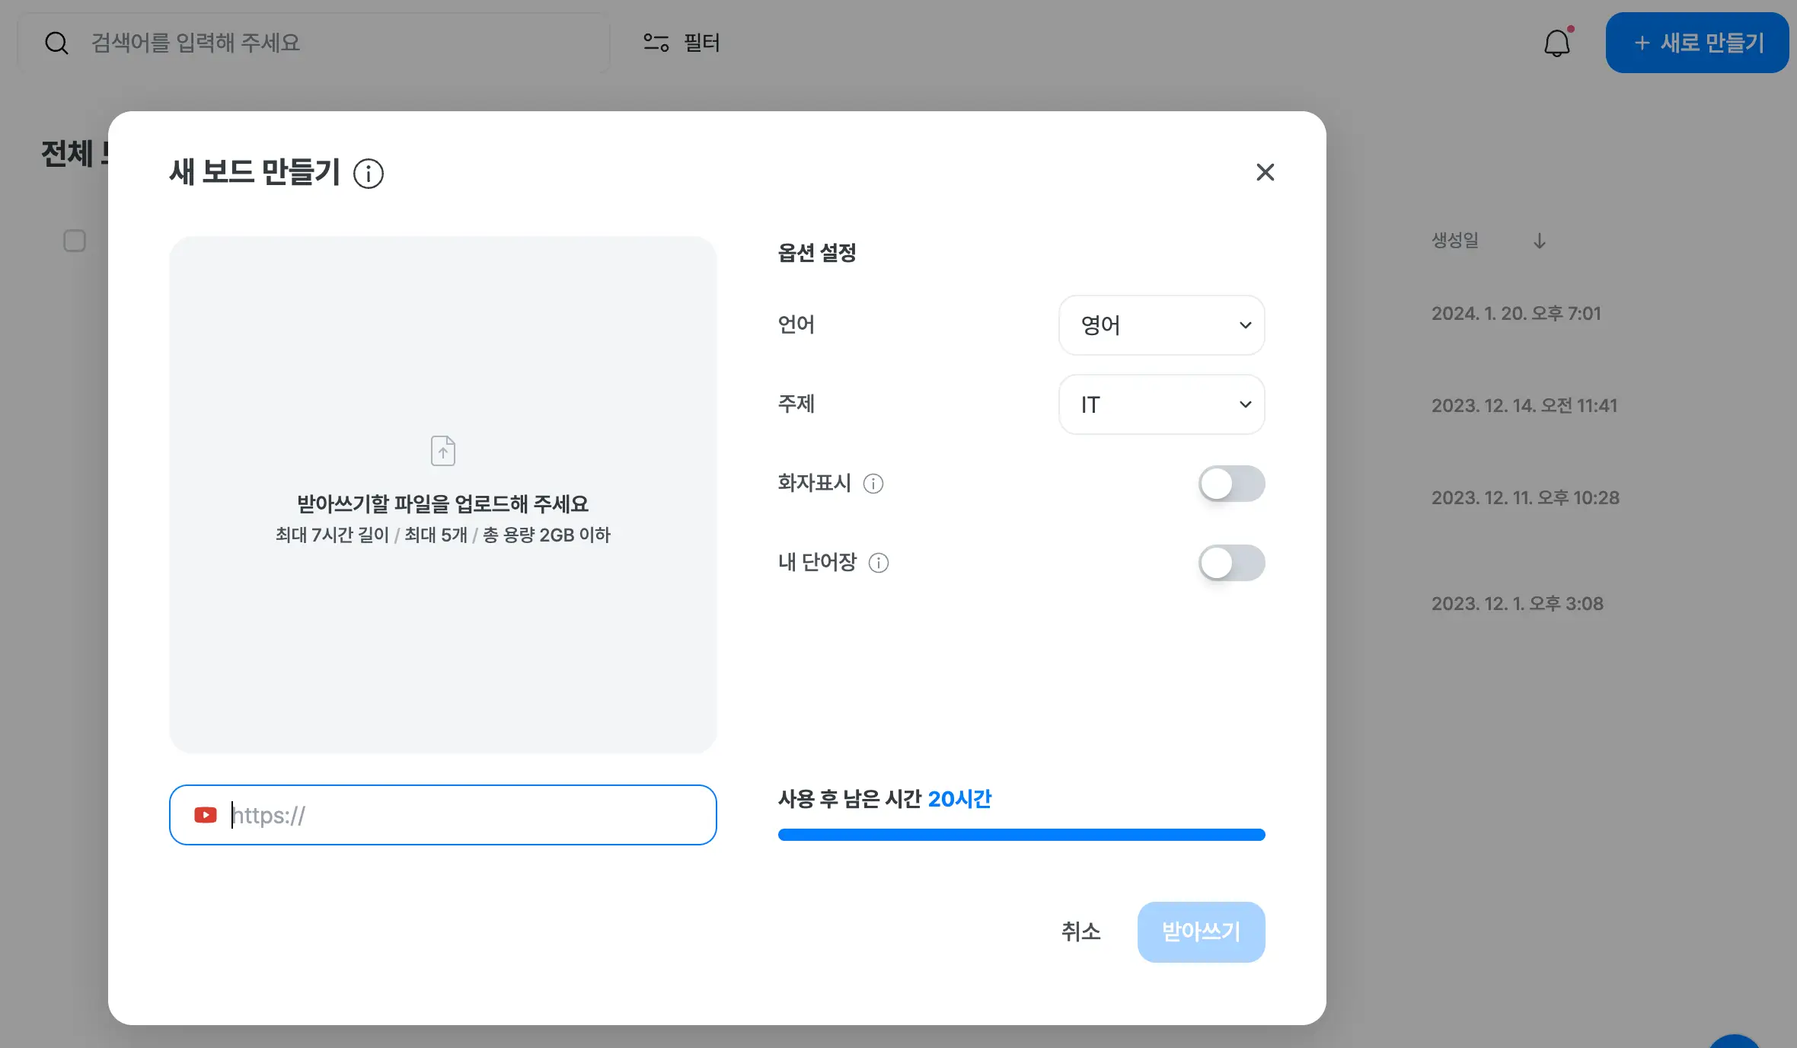
Task: Enable the 내 단어장 switch
Action: click(1231, 563)
